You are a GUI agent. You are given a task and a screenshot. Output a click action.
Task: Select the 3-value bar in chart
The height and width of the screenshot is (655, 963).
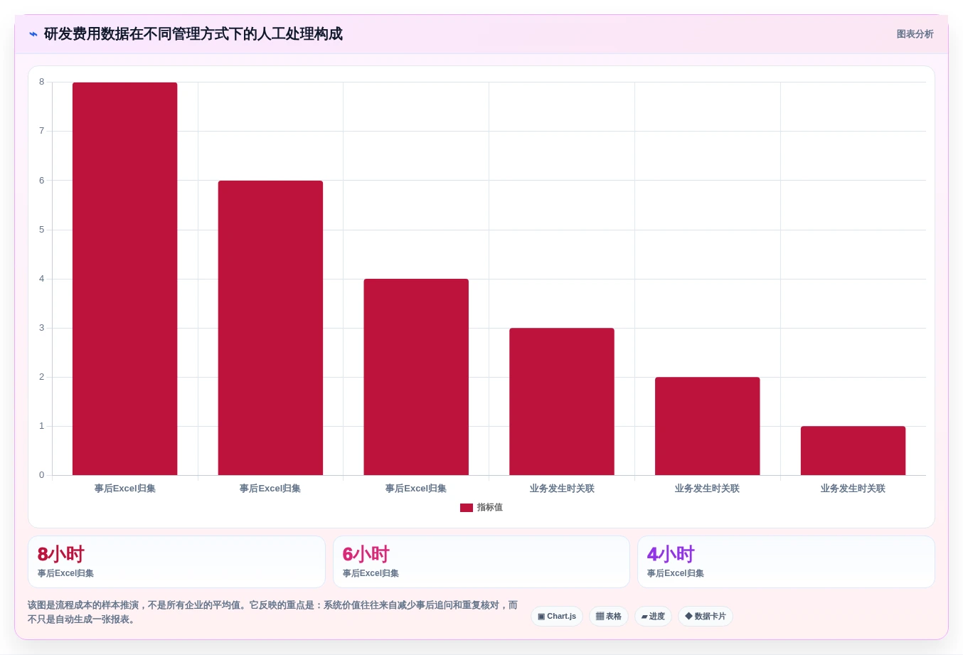562,402
